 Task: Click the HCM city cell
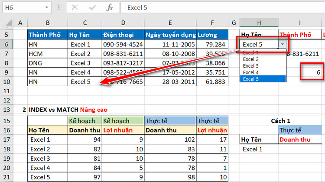[x=48, y=54]
